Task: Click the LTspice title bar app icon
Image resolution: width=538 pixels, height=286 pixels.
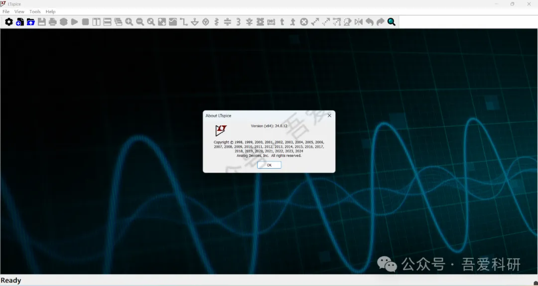Action: (3, 4)
